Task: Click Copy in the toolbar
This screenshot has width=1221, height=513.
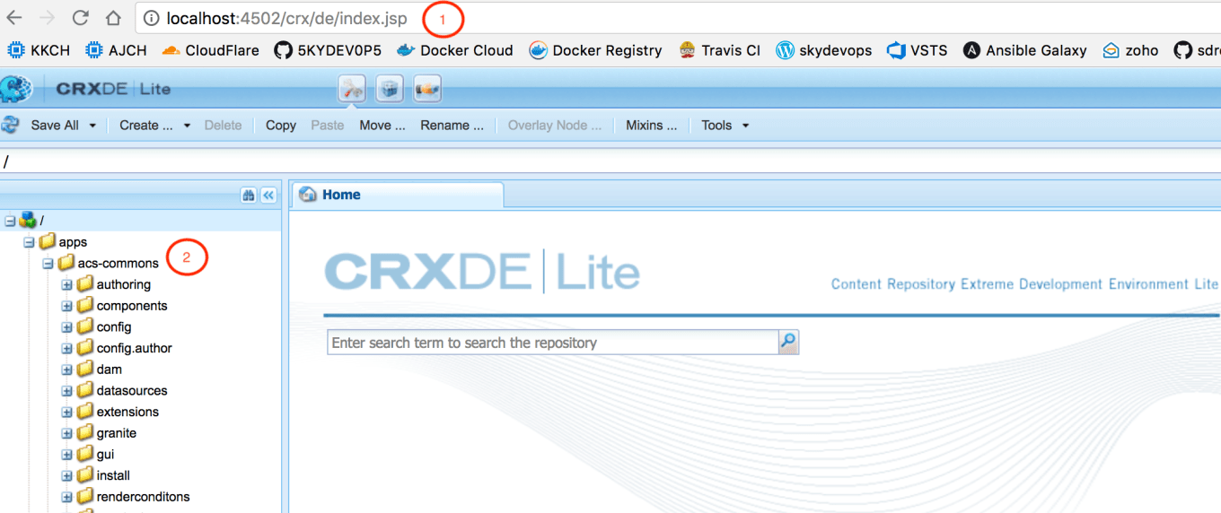Action: click(280, 126)
